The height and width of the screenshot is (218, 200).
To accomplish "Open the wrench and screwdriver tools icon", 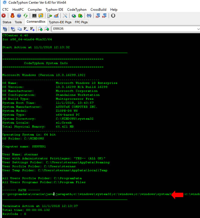I will tap(65, 16).
